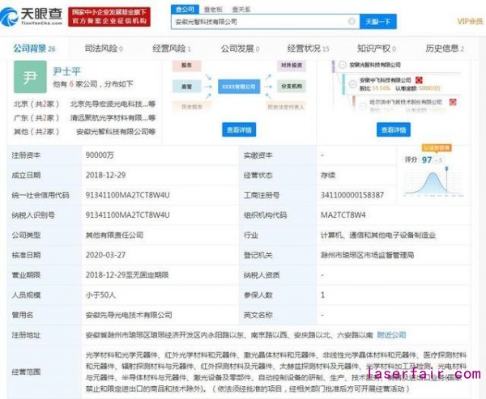Click the VIP会员 link

467,21
